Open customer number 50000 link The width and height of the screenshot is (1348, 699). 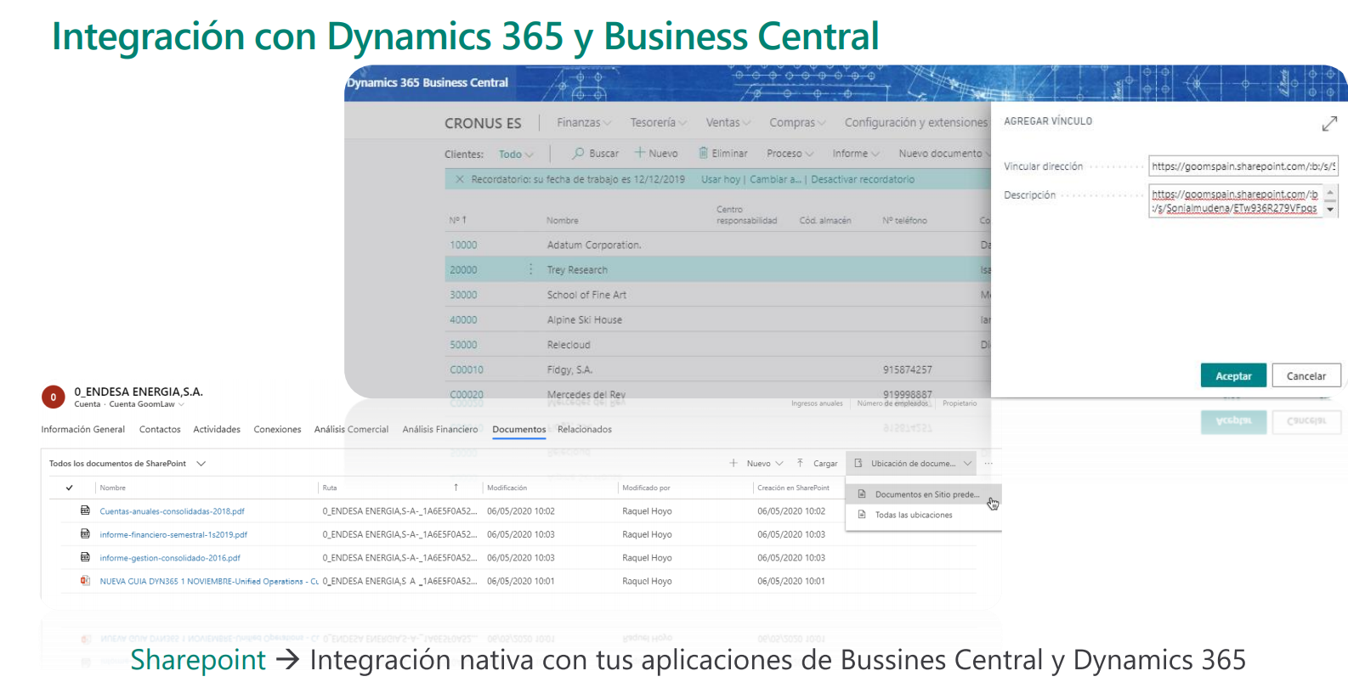463,345
